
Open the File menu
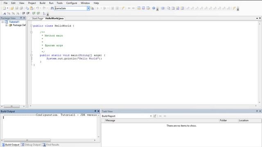coord(5,3)
